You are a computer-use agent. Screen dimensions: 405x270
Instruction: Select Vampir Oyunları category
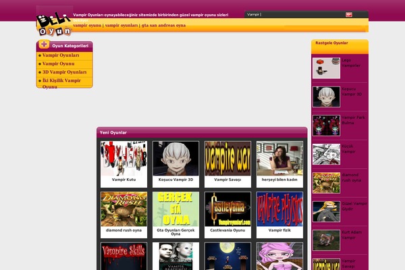(61, 55)
